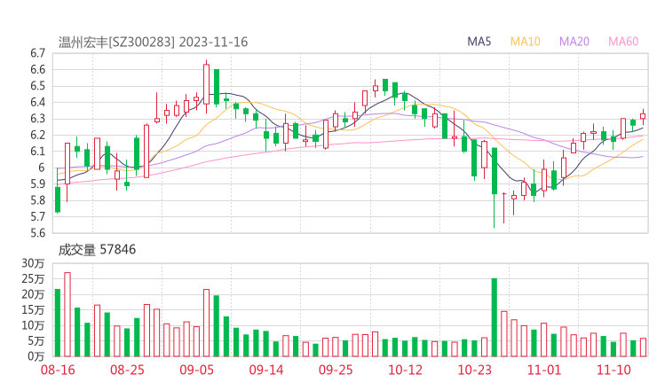
Task: Click the 30万 volume axis label
Action: point(33,263)
